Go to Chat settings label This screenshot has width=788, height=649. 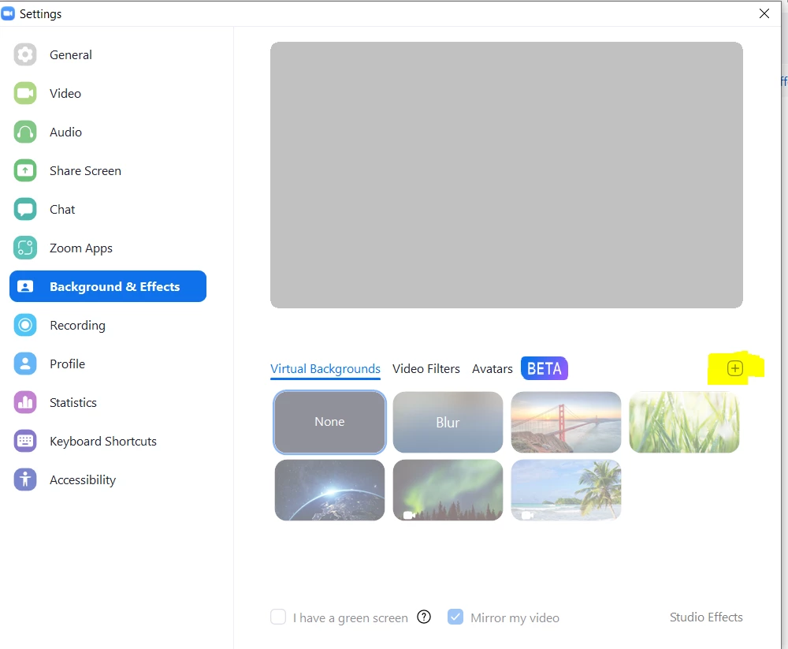[62, 209]
